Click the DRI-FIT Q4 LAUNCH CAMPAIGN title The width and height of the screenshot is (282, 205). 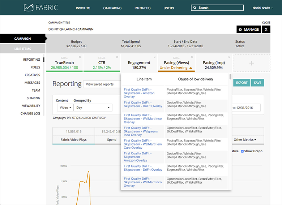[71, 29]
